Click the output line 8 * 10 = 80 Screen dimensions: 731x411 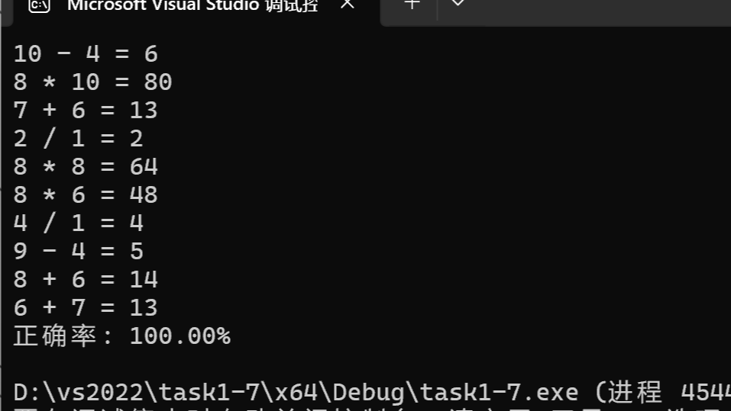point(92,82)
